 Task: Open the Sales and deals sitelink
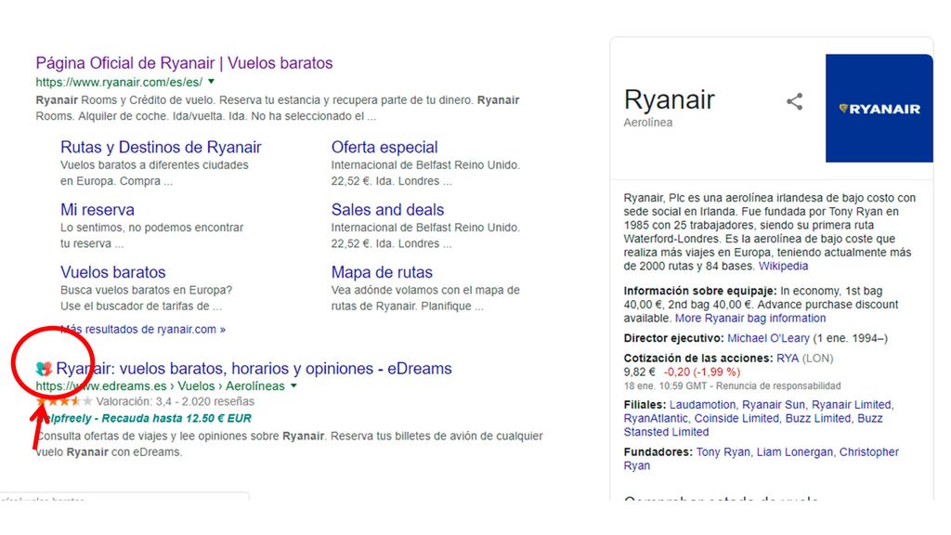point(387,210)
